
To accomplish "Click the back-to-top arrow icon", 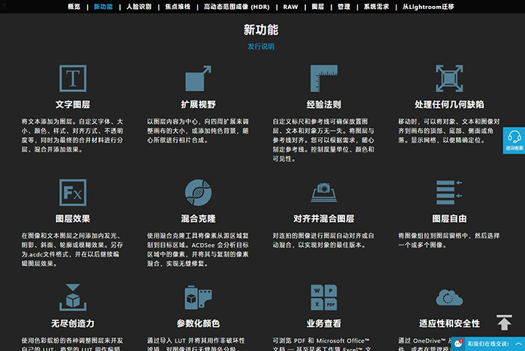I will click(x=504, y=322).
